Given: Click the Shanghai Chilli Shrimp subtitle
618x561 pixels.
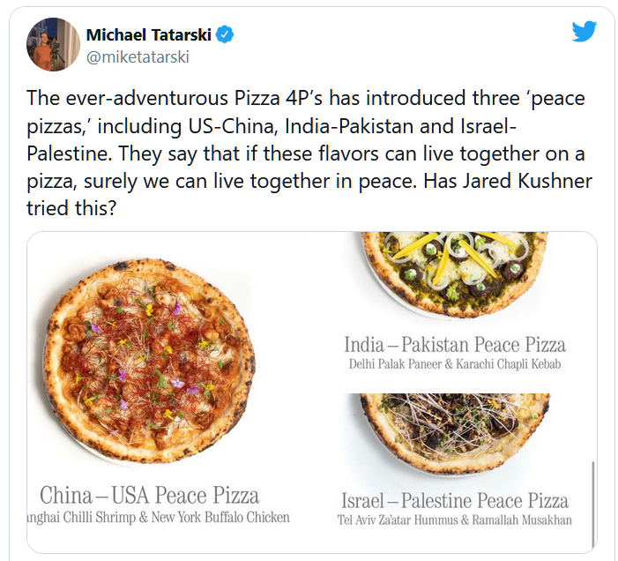Looking at the screenshot, I should (159, 518).
